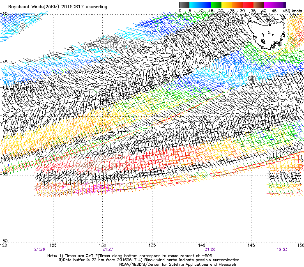
Task: Click the '45' legend scale label
Action: point(274,11)
